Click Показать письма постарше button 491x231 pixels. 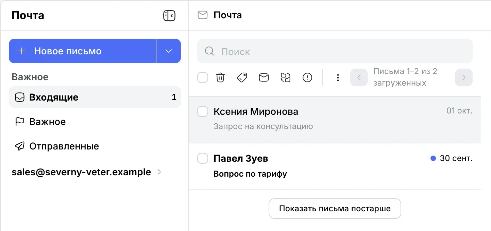tap(335, 209)
